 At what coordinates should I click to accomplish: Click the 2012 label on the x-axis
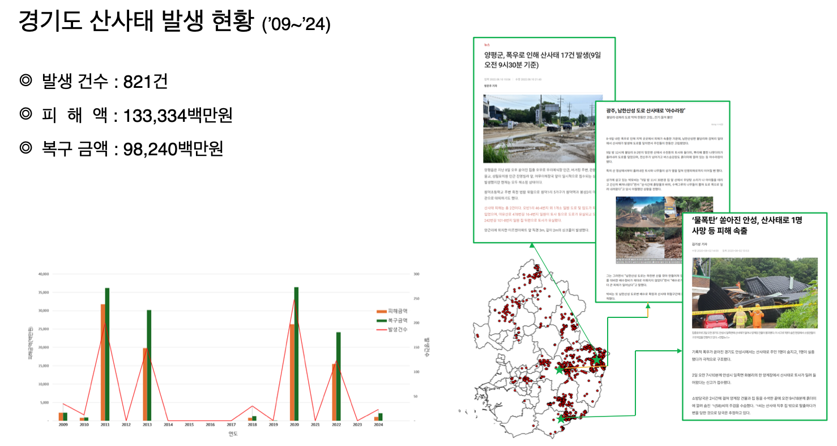[126, 424]
